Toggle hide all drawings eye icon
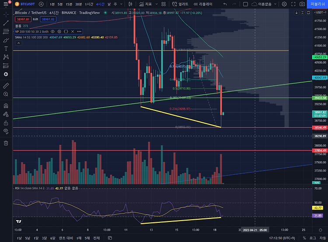 tap(6, 131)
